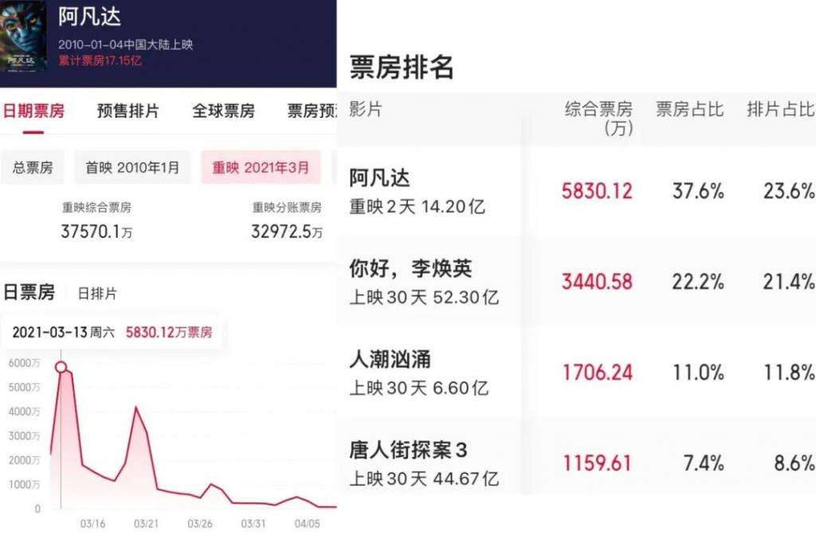The width and height of the screenshot is (816, 547).
Task: Click the highlighted peak marker on chart
Action: tap(61, 367)
